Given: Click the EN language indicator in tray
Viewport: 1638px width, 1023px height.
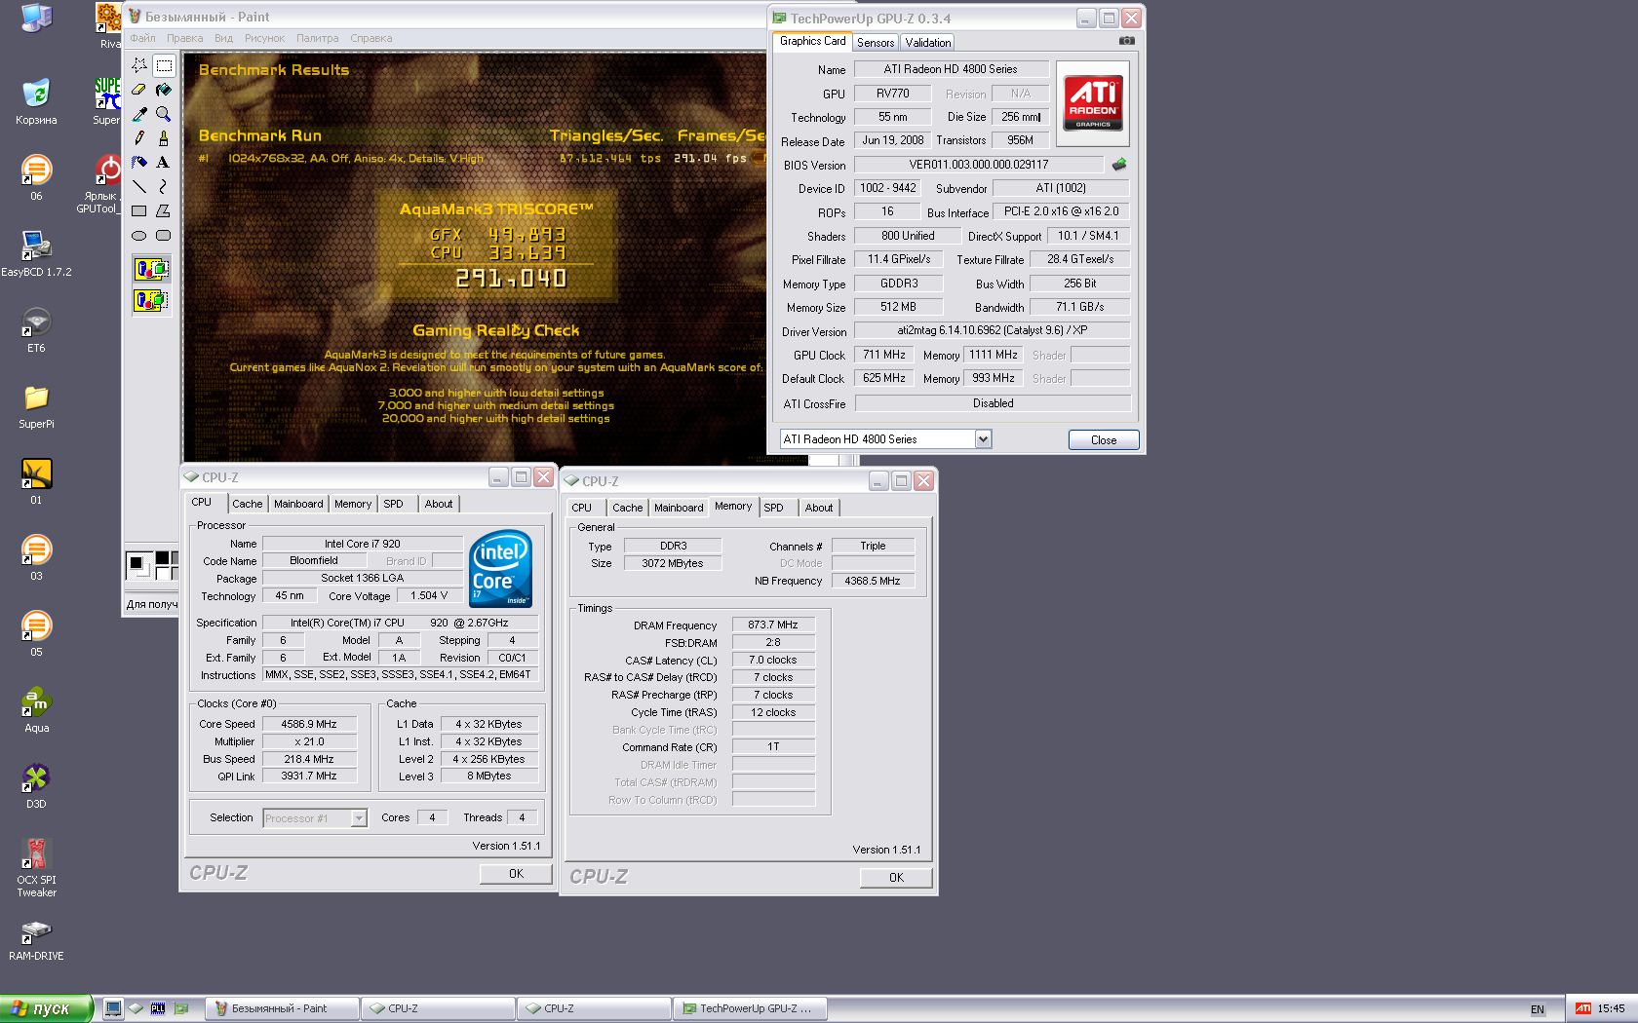Looking at the screenshot, I should point(1538,1009).
